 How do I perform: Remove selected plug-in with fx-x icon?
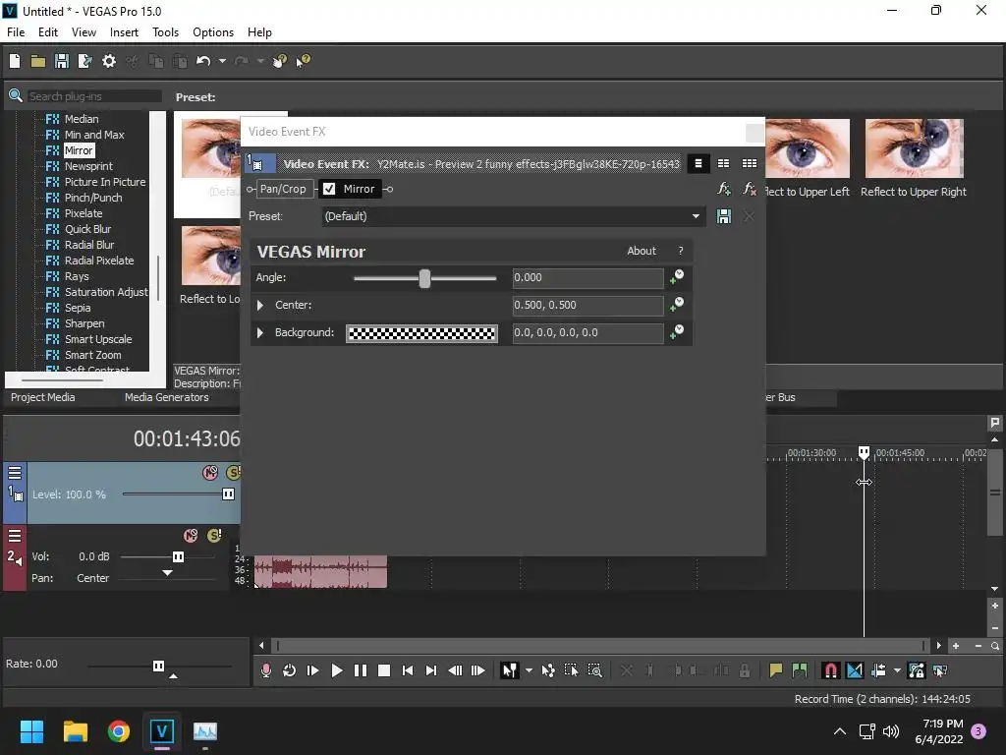pyautogui.click(x=749, y=189)
